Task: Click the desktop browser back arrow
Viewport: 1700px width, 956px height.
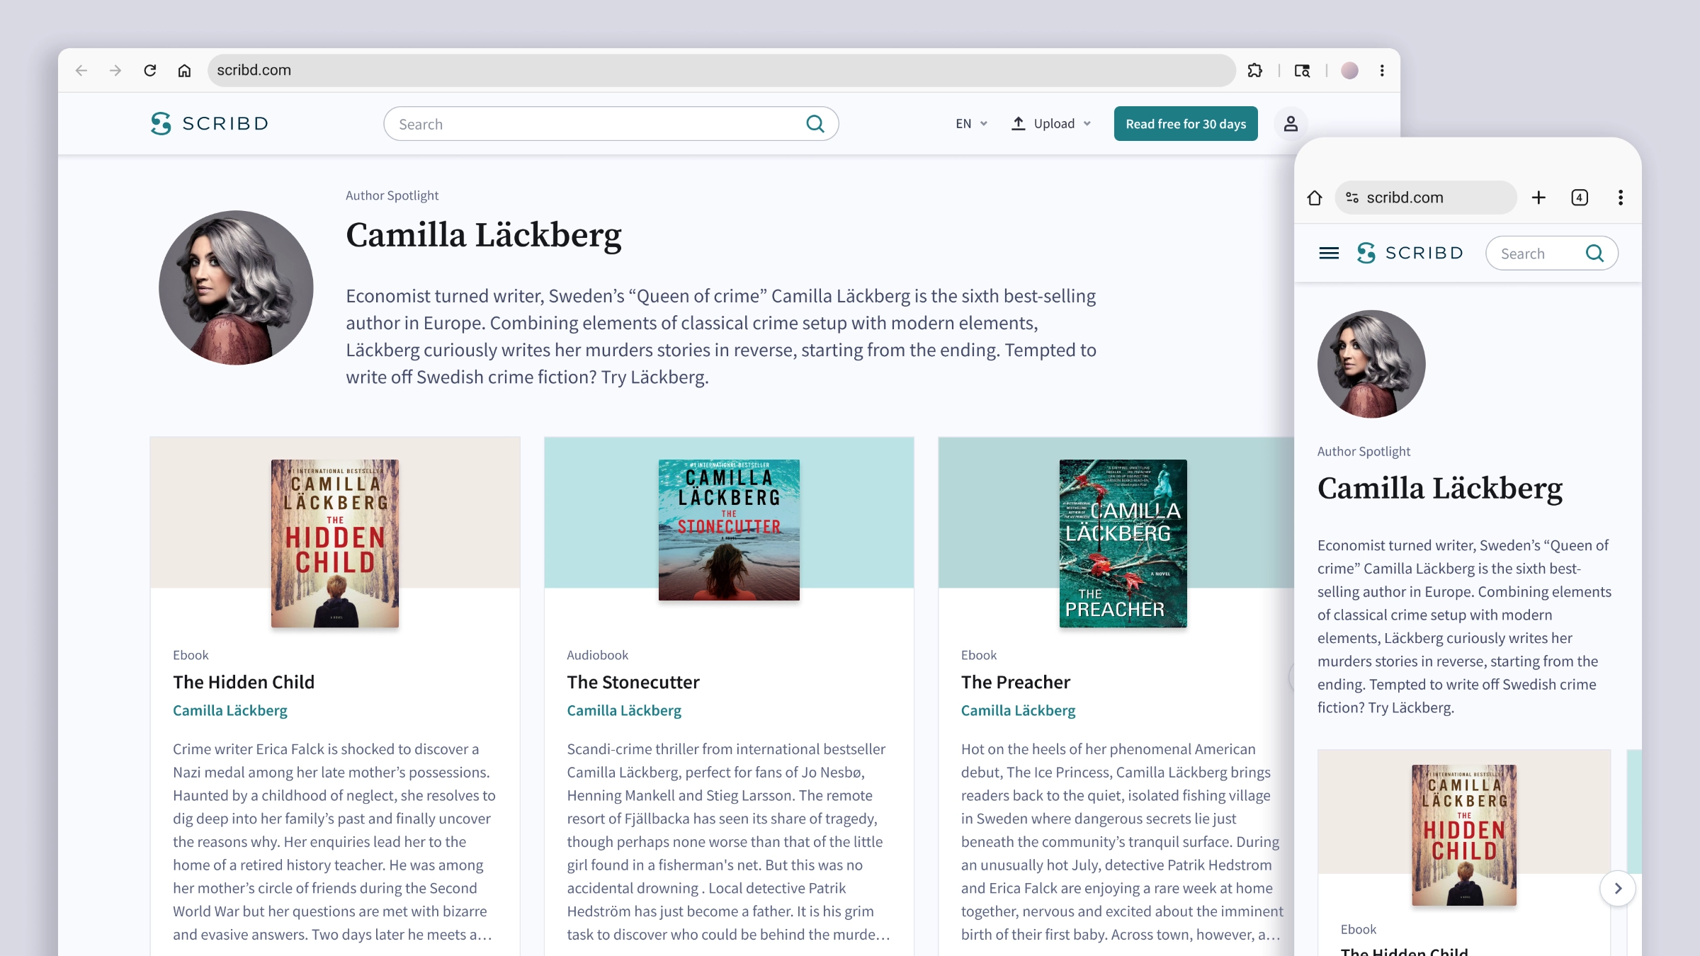Action: click(x=81, y=70)
